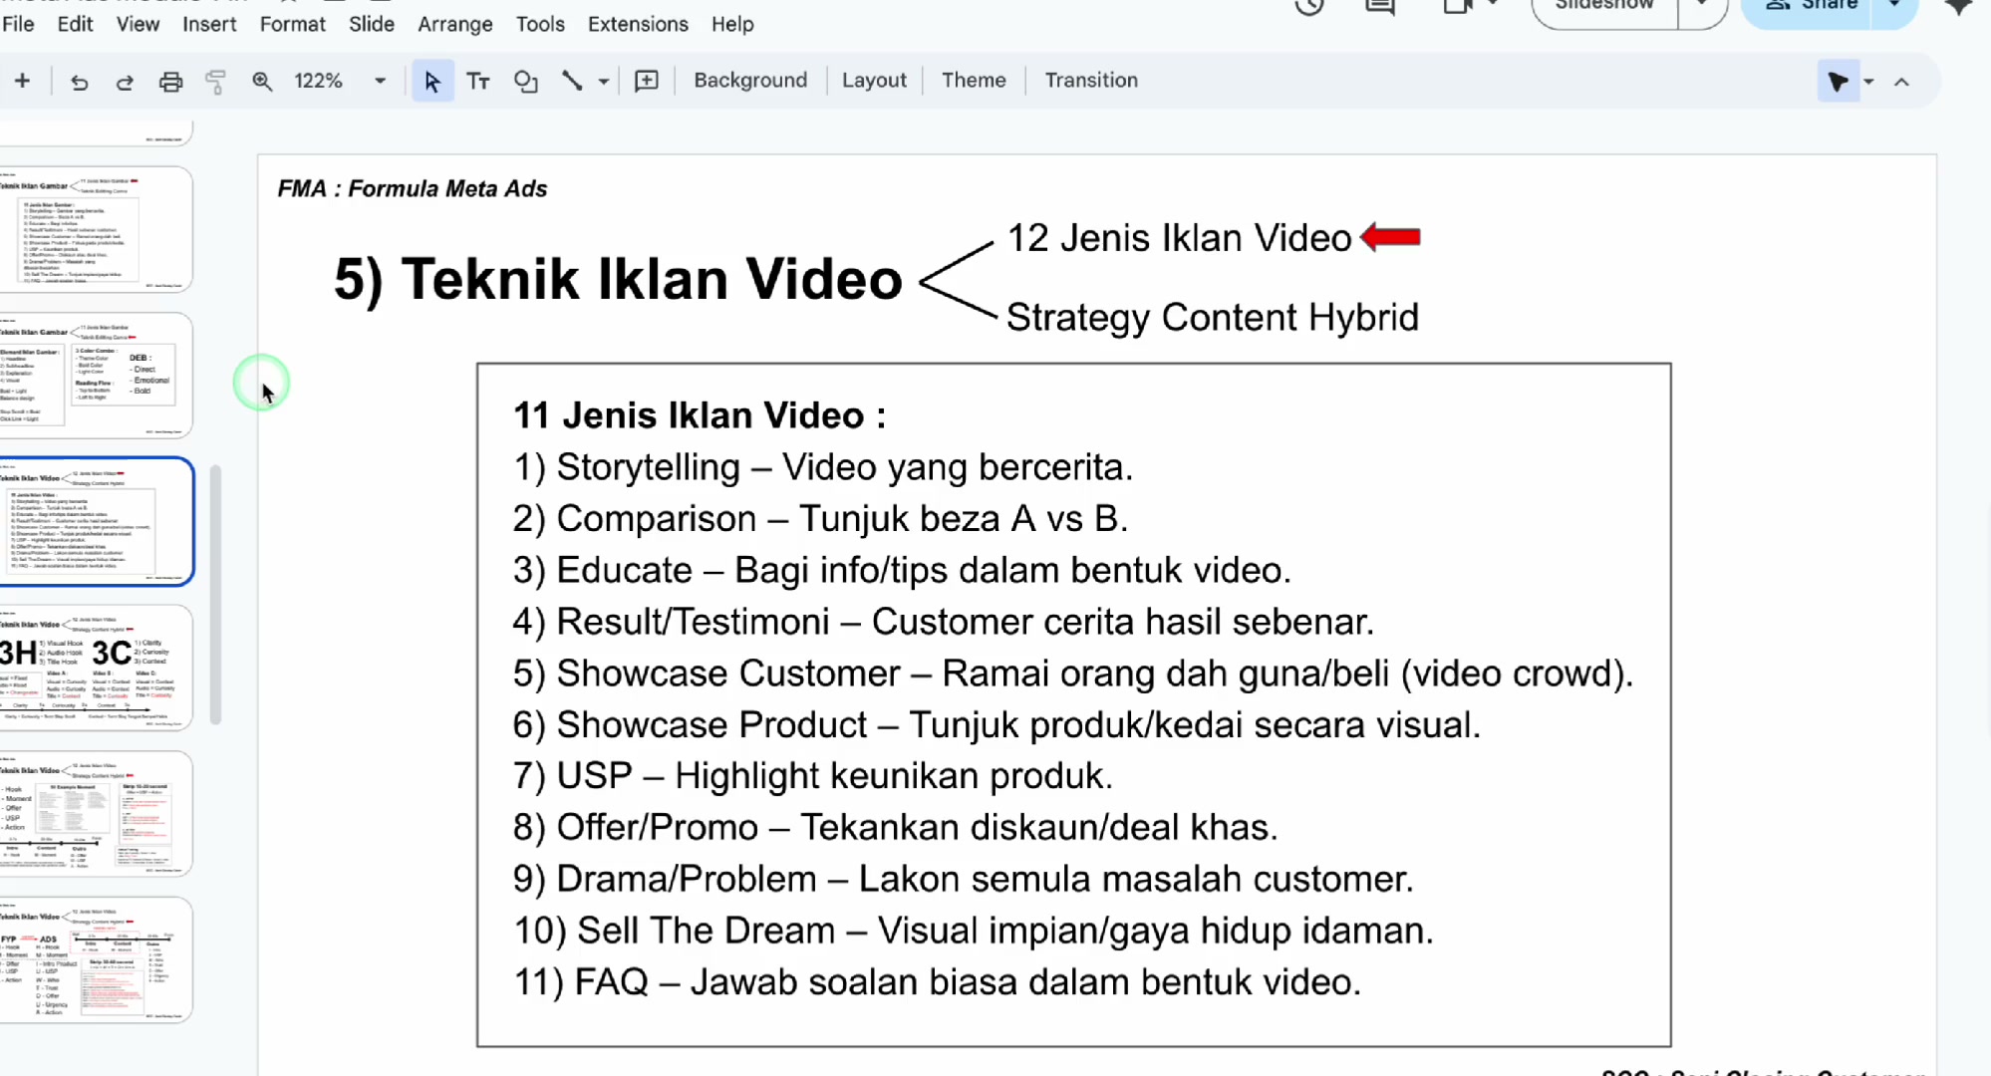Click the Gemini sparkle icon

[x=1958, y=8]
